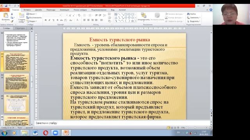The width and height of the screenshot is (250, 140).
Task: Open Zoom from the taskbar
Action: click(x=55, y=133)
